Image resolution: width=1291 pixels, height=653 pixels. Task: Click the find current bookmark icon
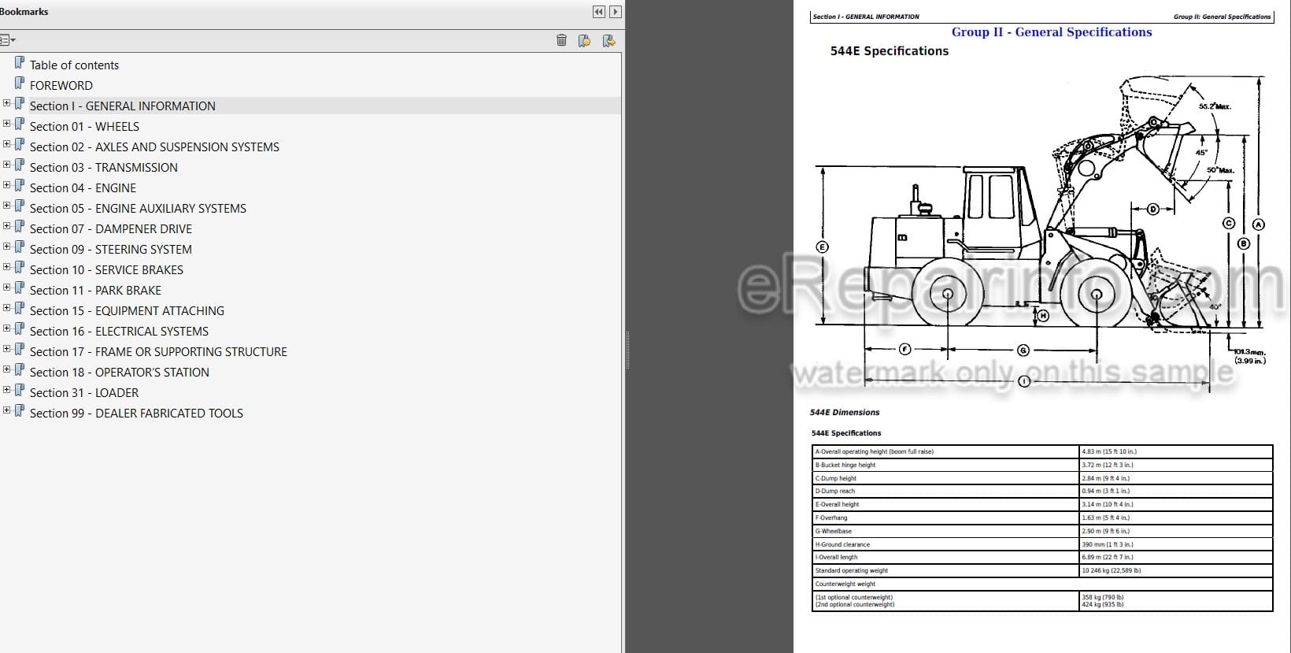(609, 40)
